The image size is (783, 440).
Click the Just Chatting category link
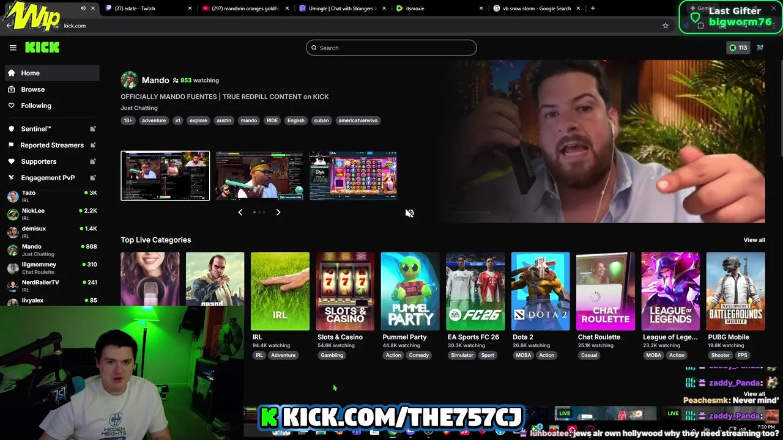(x=139, y=108)
